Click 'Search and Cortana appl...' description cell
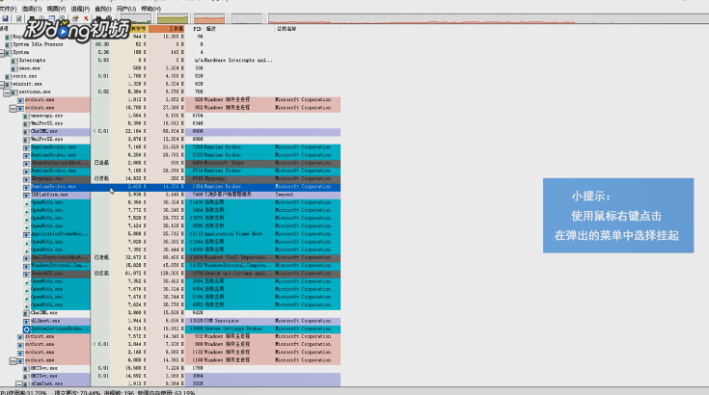The width and height of the screenshot is (709, 395). [238, 274]
